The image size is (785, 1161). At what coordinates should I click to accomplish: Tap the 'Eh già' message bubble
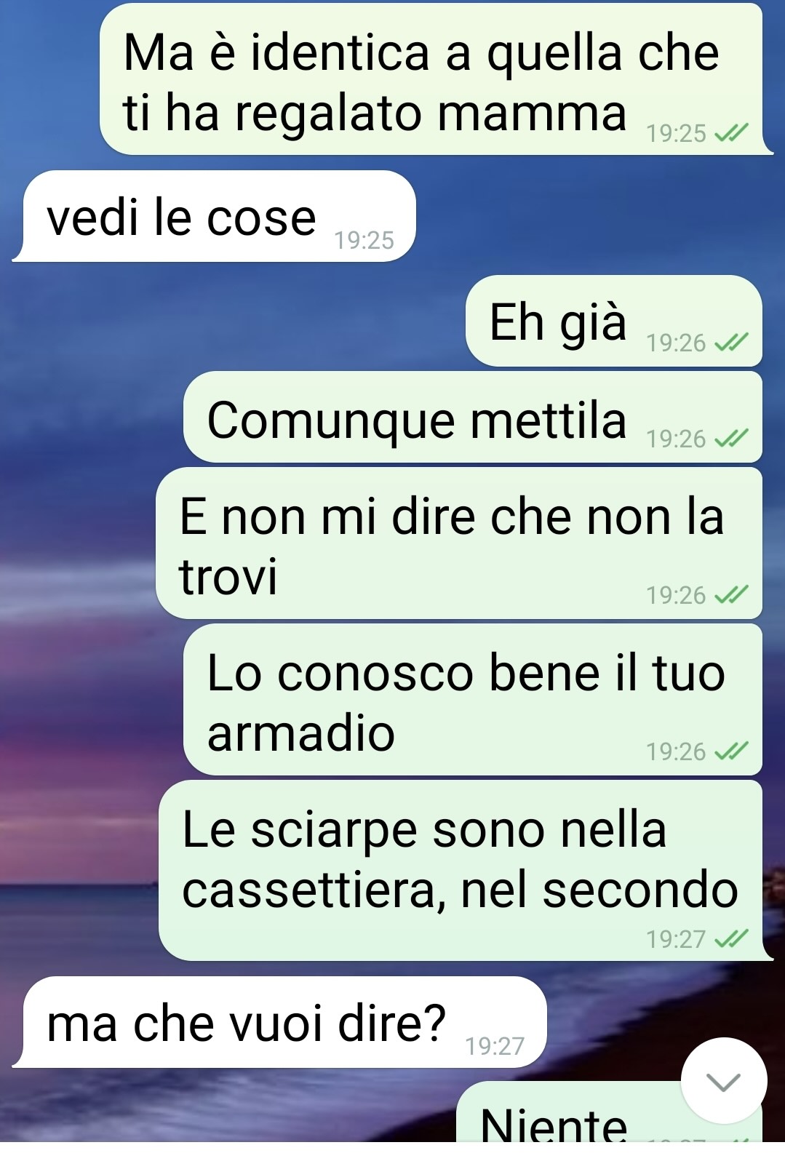click(614, 321)
